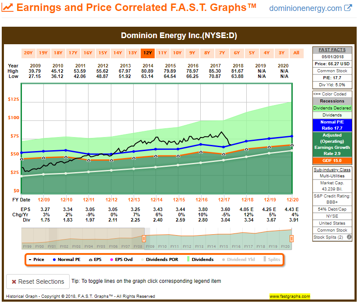Click FY08 in the range navigator
This screenshot has width=358, height=303.
138,247
